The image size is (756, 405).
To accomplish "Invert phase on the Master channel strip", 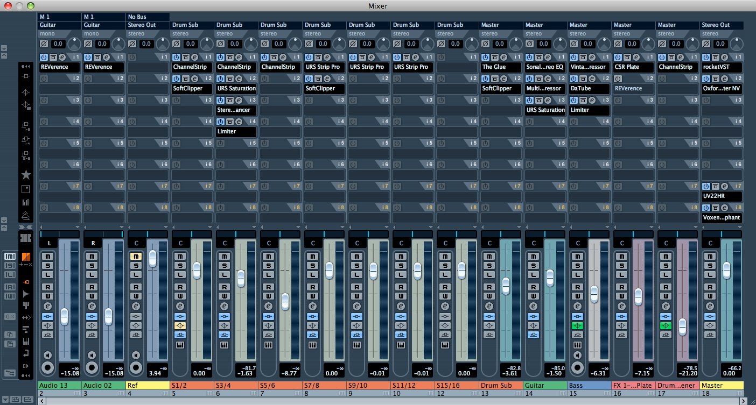I will 706,44.
